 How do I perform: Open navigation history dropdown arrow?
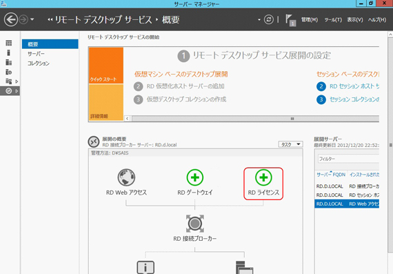point(32,19)
